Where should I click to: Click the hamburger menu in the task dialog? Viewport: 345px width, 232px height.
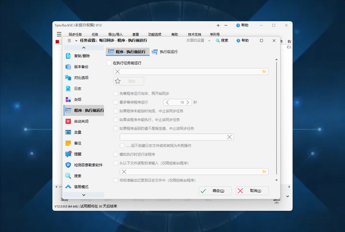click(x=69, y=40)
